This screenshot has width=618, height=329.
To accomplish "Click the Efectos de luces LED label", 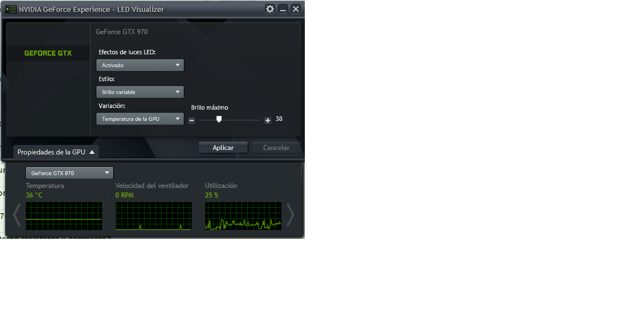I will pyautogui.click(x=127, y=52).
